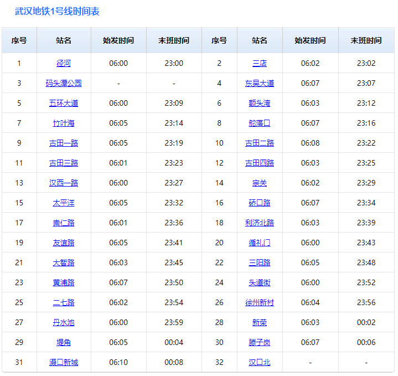Viewport: 398px width, 376px height.
Task: Select the 00:04 time for 堤角
Action: pos(174,342)
